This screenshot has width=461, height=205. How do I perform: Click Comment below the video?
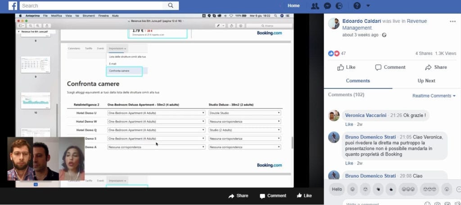tap(273, 196)
